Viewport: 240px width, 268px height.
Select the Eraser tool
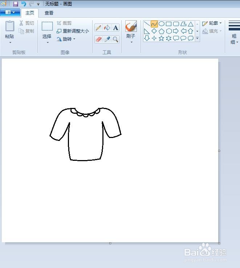pyautogui.click(x=98, y=39)
